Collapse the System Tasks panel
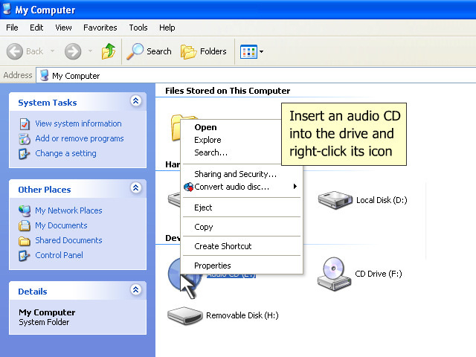This screenshot has height=357, width=476. tap(135, 102)
